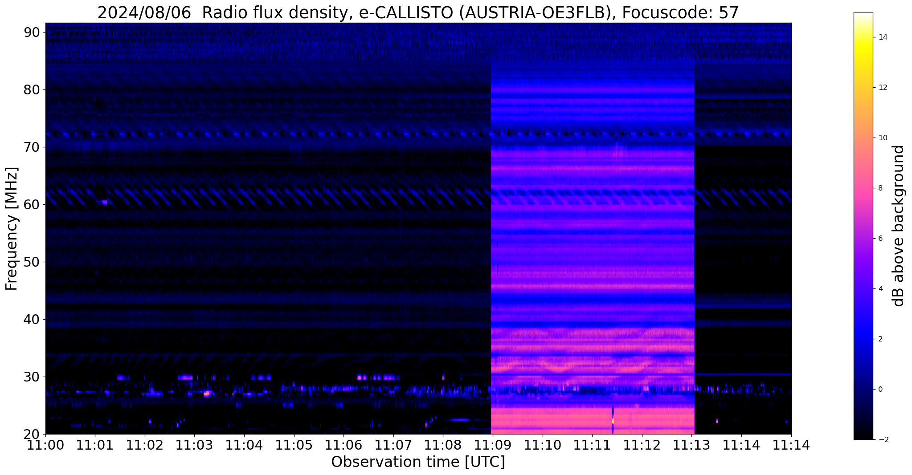The width and height of the screenshot is (912, 475).
Task: Click the colorbar tick label 8
Action: pyautogui.click(x=880, y=188)
